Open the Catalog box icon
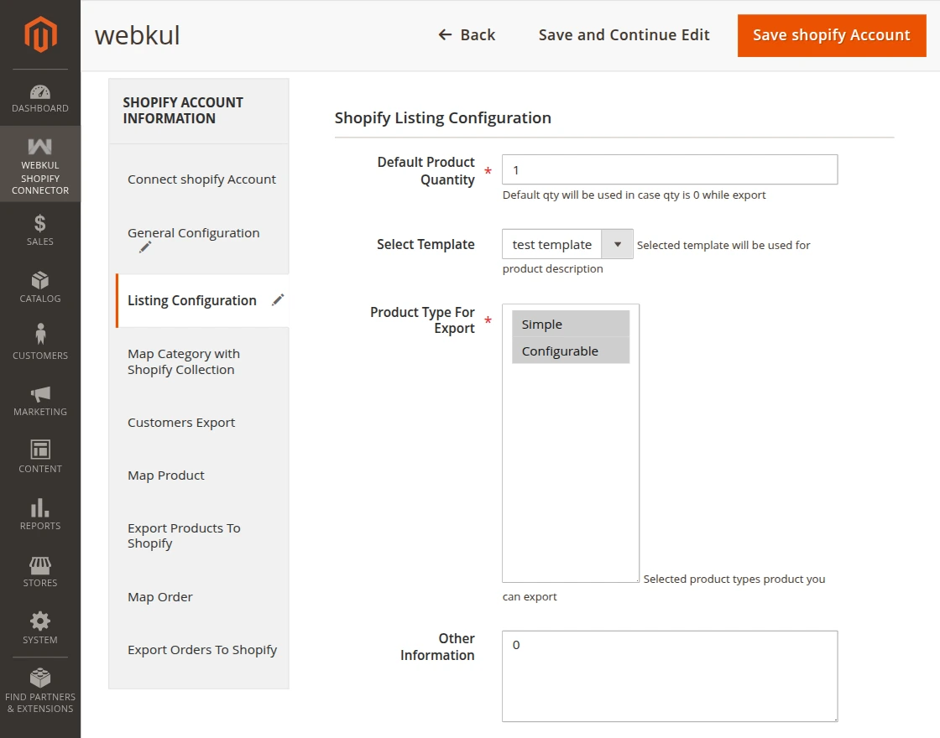The width and height of the screenshot is (940, 738). point(40,280)
